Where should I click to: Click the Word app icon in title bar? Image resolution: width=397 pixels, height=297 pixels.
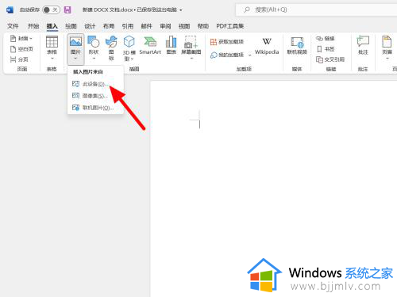click(10, 10)
